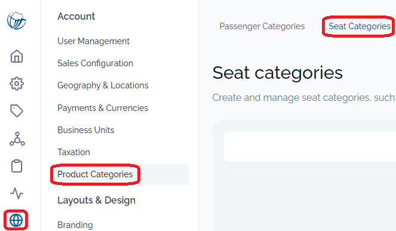Open Branding under Layouts & Design

click(x=75, y=225)
